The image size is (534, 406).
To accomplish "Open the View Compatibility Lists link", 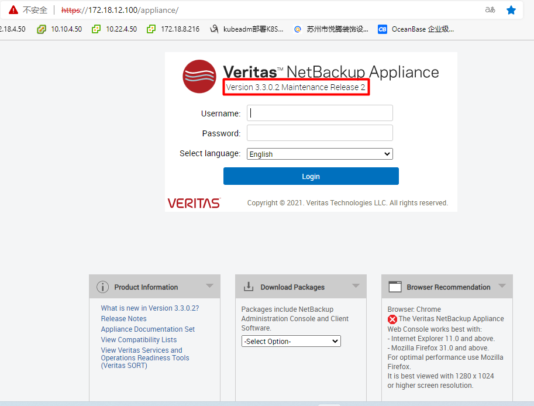I will tap(139, 340).
